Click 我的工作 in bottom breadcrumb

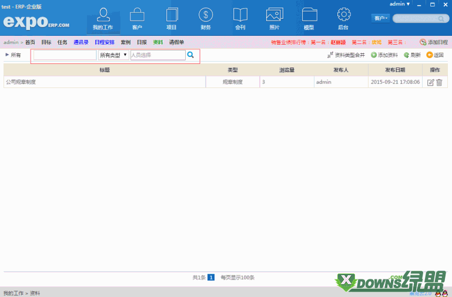(x=14, y=293)
